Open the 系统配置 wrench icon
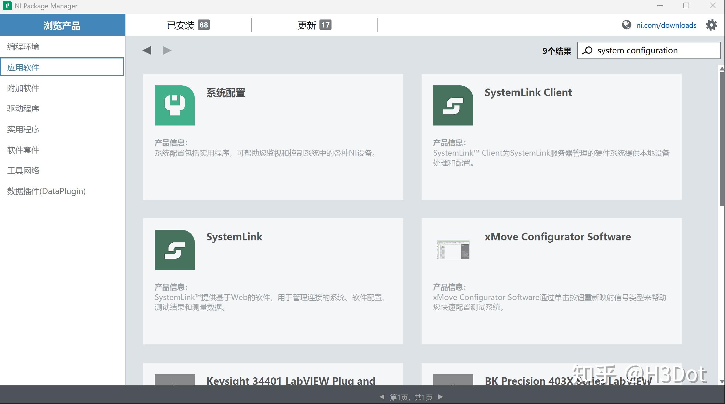The width and height of the screenshot is (725, 404). (x=175, y=105)
